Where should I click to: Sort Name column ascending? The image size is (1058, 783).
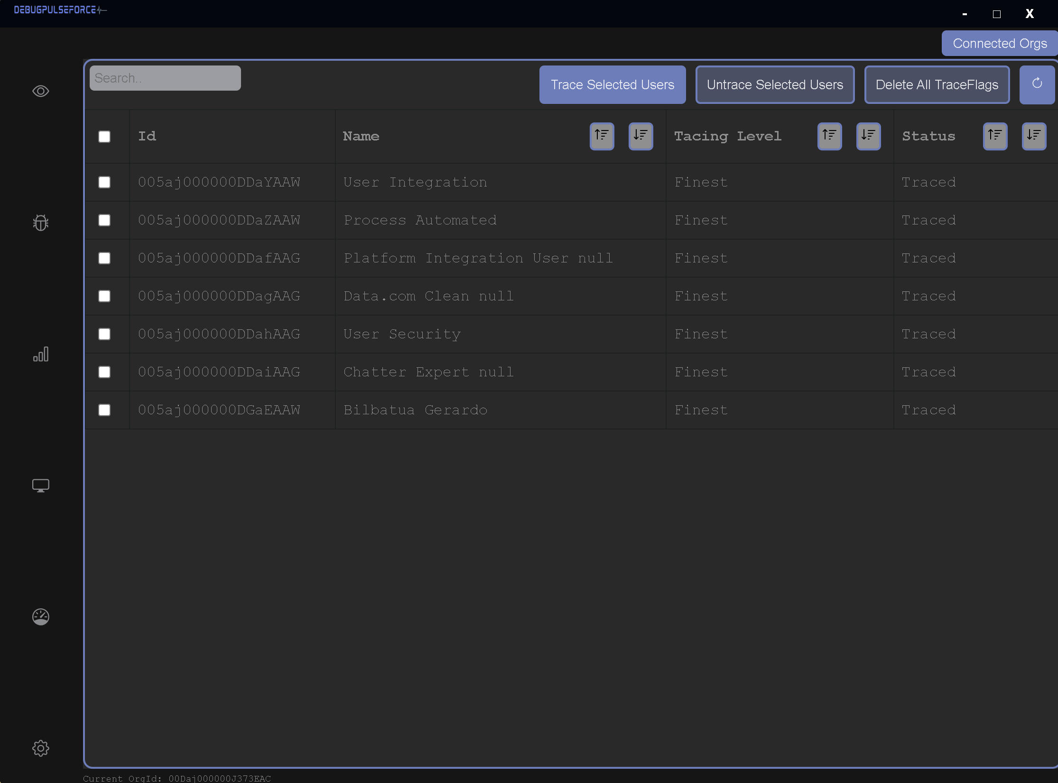[602, 136]
